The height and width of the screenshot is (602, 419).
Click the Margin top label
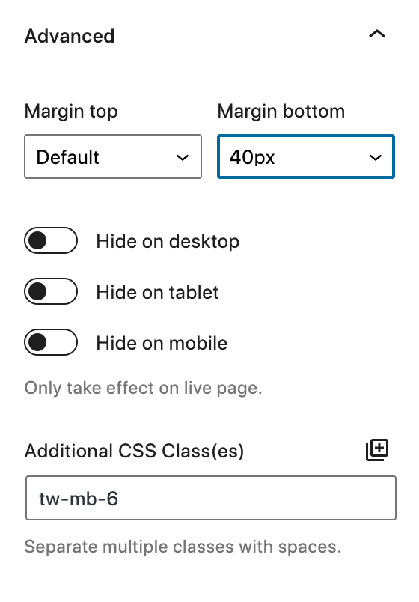tap(71, 112)
